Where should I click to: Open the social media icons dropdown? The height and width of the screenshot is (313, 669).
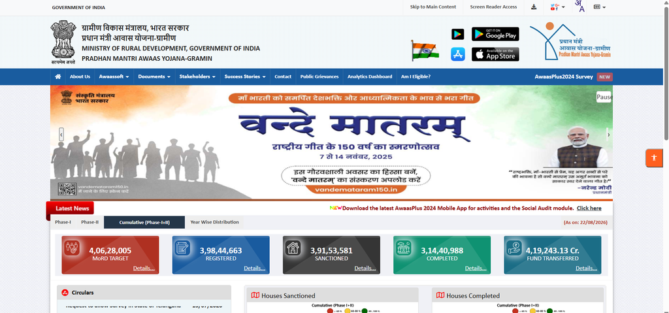click(557, 7)
